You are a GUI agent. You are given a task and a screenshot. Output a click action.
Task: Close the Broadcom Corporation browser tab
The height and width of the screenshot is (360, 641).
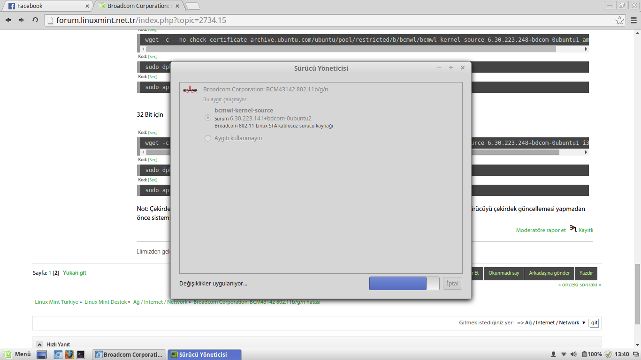pos(177,6)
